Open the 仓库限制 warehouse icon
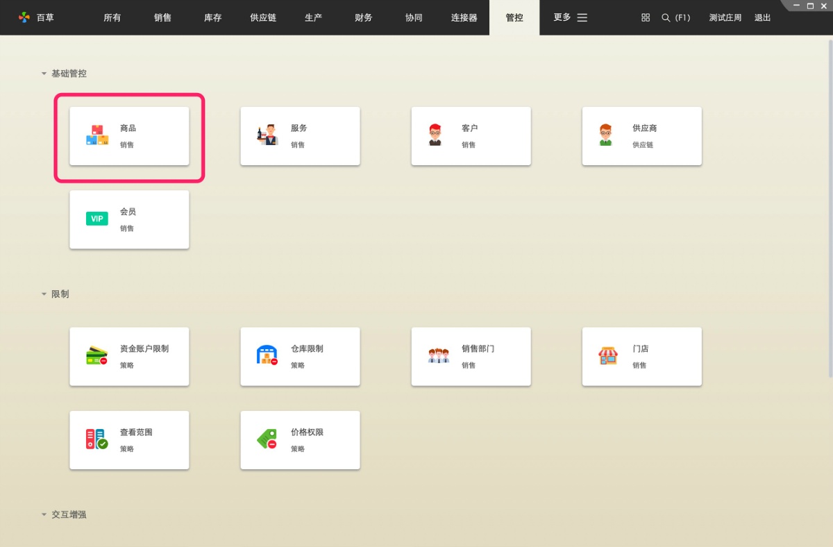 coord(267,355)
